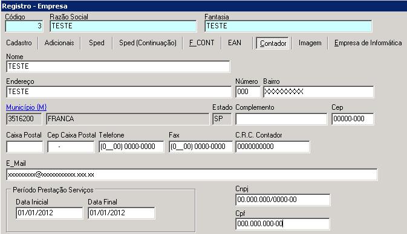Open the F_CONT tab
Image resolution: width=407 pixels, height=234 pixels.
(x=201, y=43)
